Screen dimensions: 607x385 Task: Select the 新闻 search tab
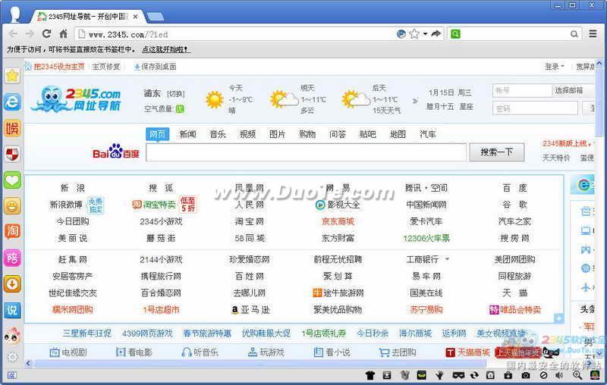coord(187,134)
